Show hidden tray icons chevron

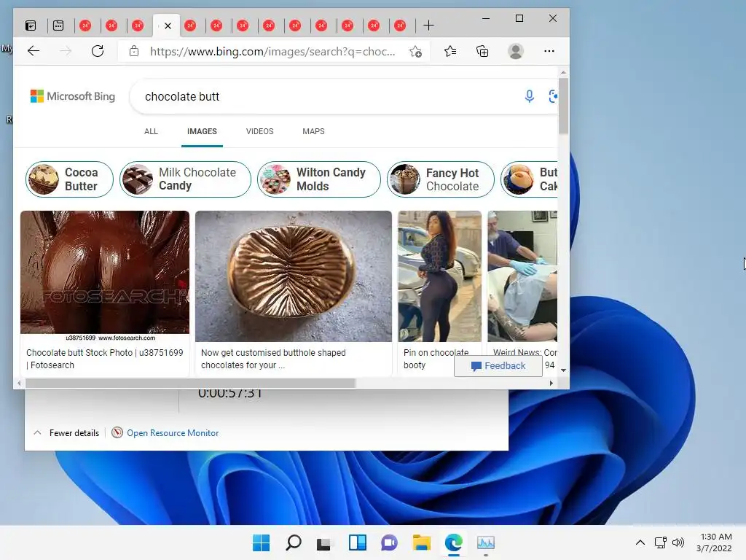[640, 542]
